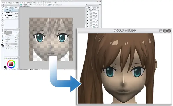Adjust brush size slider in tool property
The image size is (173, 106).
[10, 35]
